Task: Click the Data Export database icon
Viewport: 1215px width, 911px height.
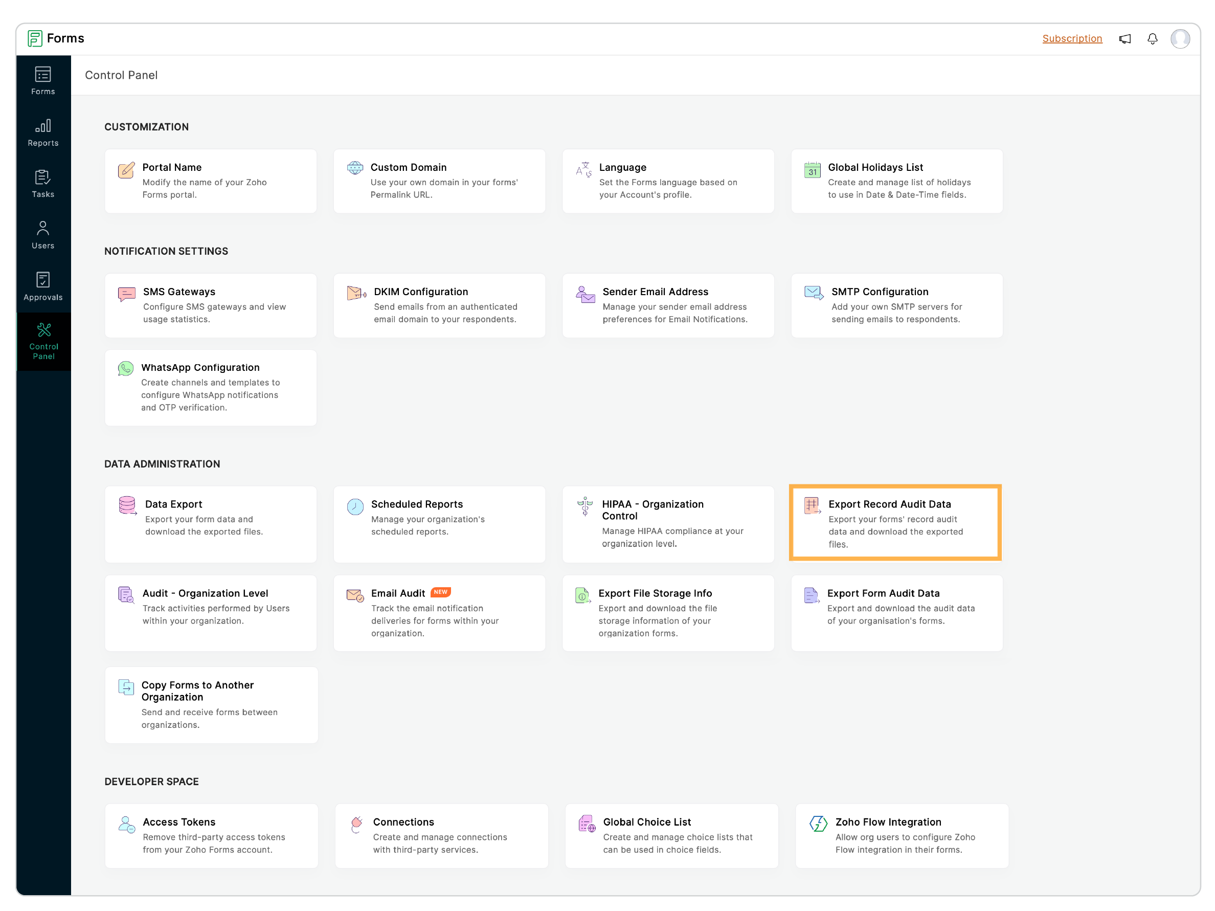Action: click(127, 505)
